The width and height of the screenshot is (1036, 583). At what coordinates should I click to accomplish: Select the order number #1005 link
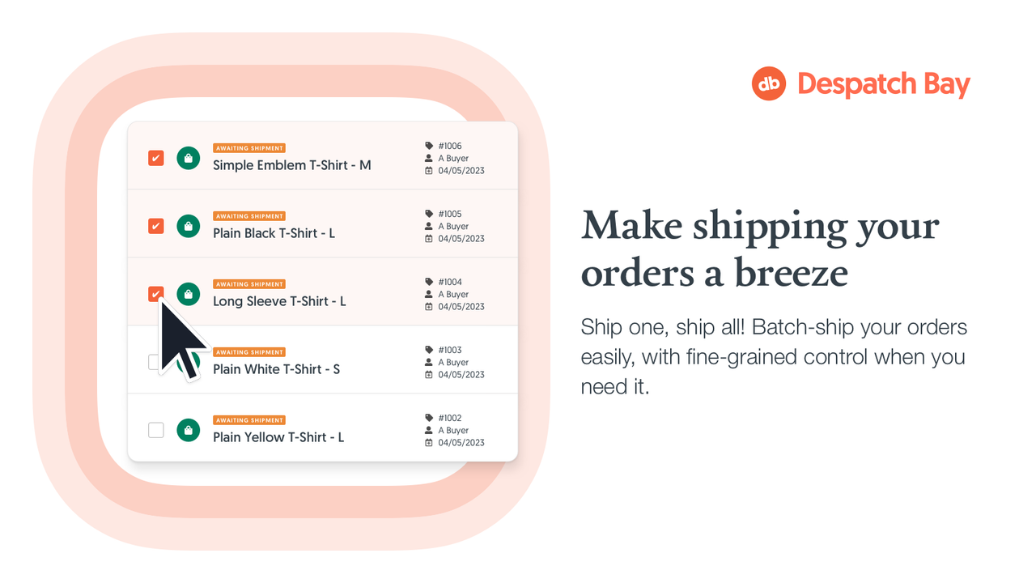[x=450, y=214]
